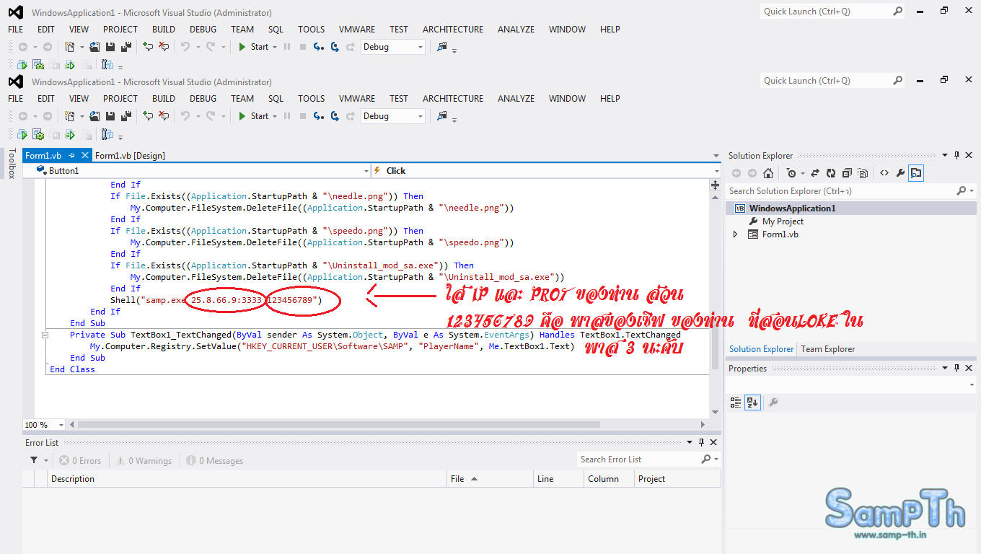
Task: Click Navigate Backward icon in lower window toolbar
Action: click(23, 116)
